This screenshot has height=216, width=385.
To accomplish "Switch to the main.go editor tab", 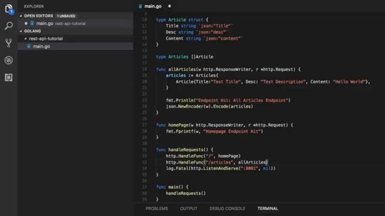I will pyautogui.click(x=153, y=7).
